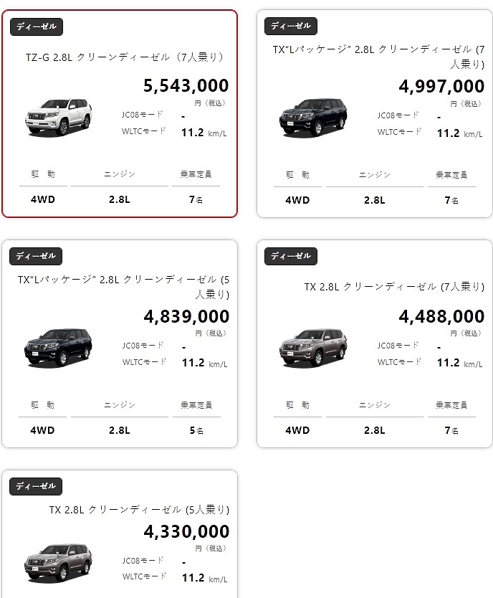Click the 4,330,000 price

(186, 531)
